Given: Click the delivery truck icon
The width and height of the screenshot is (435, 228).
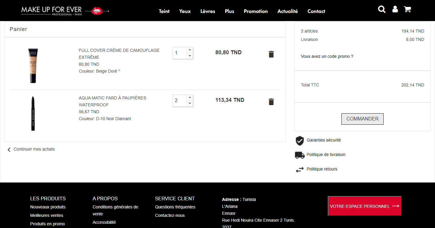Looking at the screenshot, I should click(300, 155).
